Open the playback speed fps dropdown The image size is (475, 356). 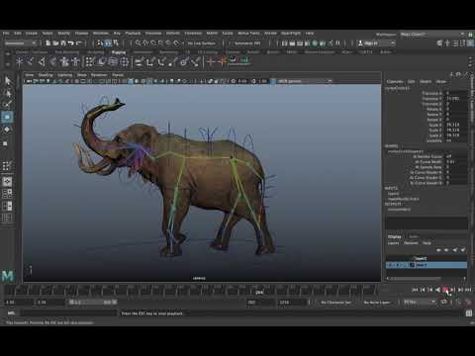tap(420, 302)
